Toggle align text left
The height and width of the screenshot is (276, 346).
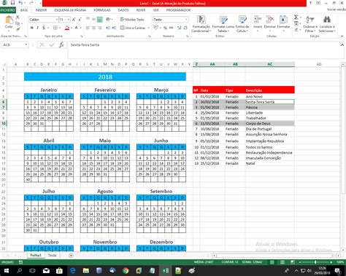pos(88,28)
